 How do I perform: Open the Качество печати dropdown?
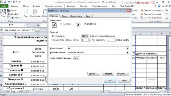(127, 53)
